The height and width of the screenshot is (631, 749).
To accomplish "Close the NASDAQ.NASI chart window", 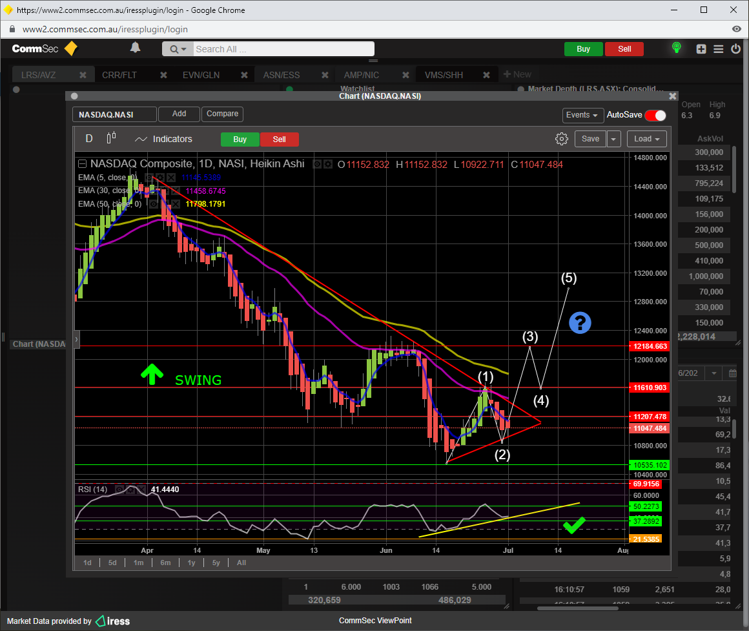I will 672,96.
